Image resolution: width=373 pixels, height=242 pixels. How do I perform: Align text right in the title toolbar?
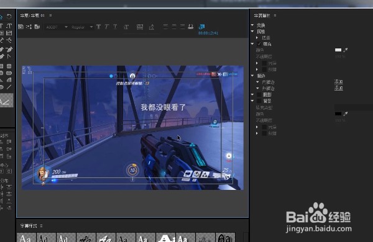point(182,27)
